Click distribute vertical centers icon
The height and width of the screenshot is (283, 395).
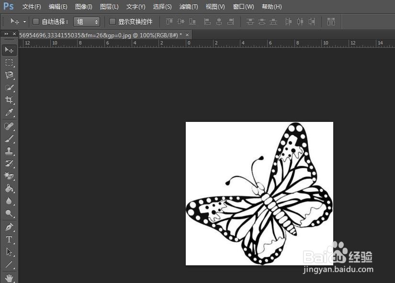[x=262, y=22]
